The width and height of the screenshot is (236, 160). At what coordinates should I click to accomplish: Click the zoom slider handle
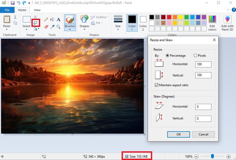(212, 156)
